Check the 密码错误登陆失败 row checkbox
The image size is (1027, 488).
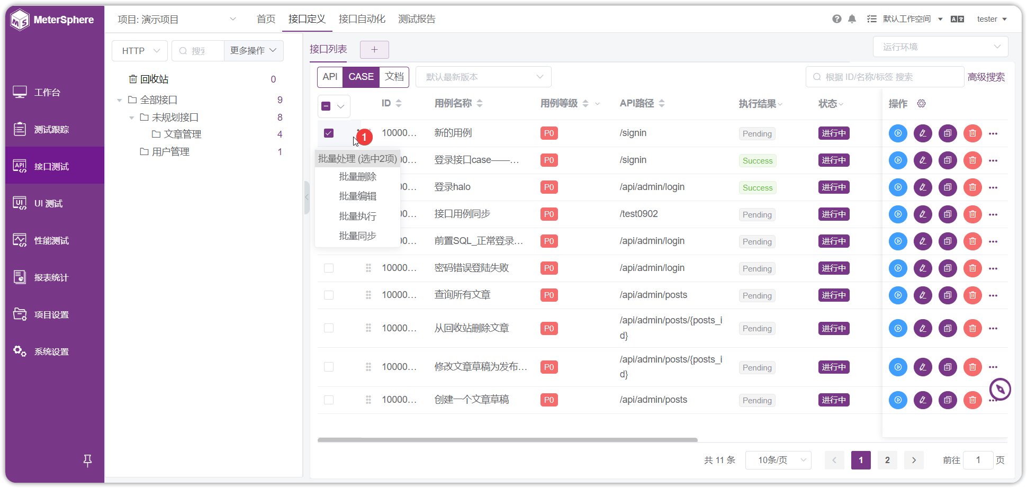329,268
